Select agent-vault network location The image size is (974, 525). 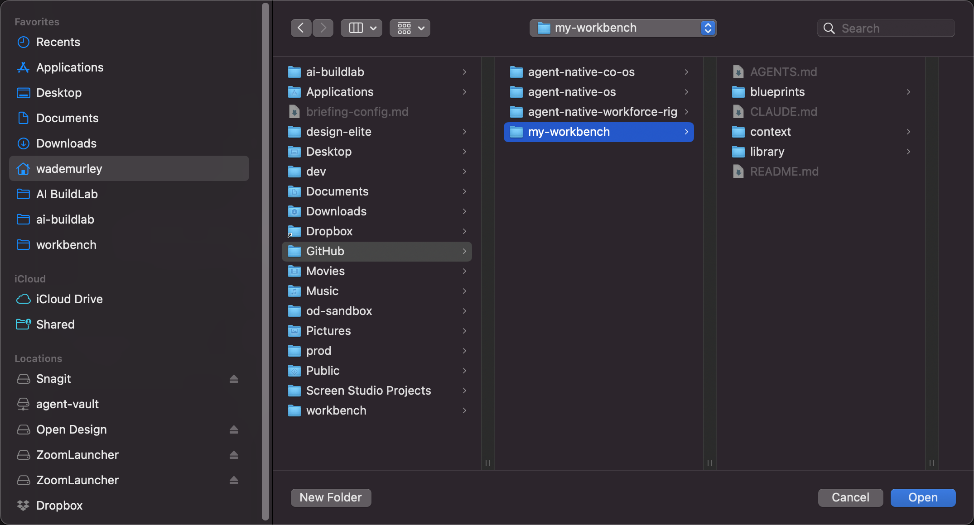[x=129, y=404]
